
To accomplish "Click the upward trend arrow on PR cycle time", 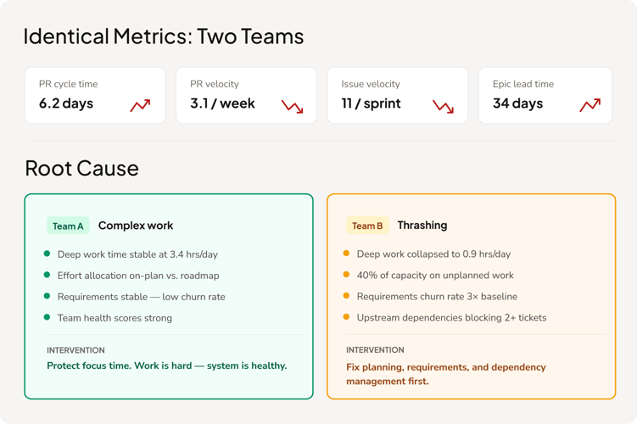I will (x=140, y=106).
